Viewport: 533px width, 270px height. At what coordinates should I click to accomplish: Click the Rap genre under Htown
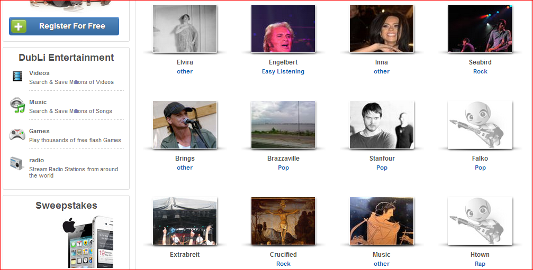pos(480,264)
